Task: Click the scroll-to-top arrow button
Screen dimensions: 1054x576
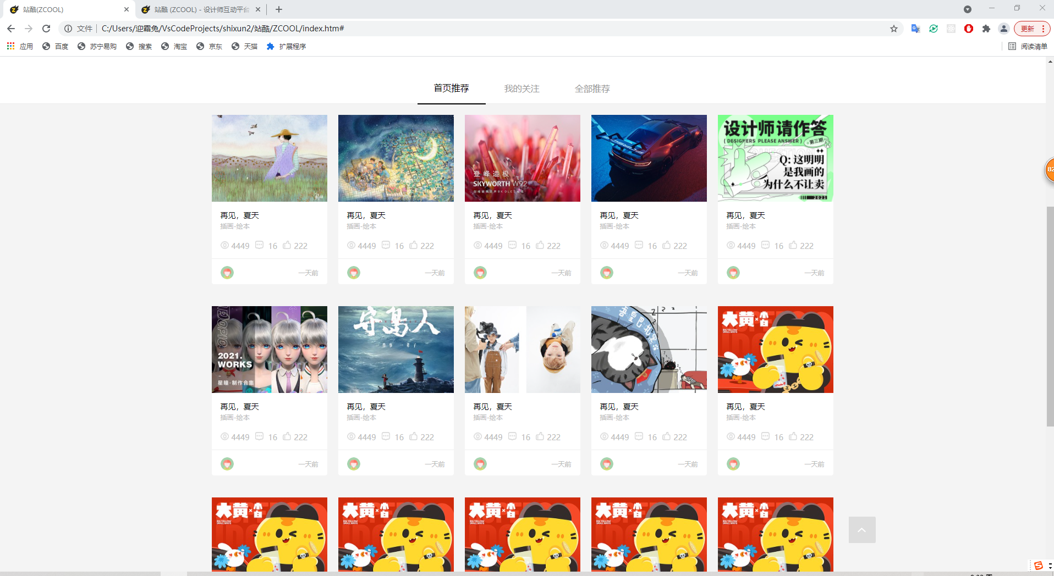Action: coord(862,530)
